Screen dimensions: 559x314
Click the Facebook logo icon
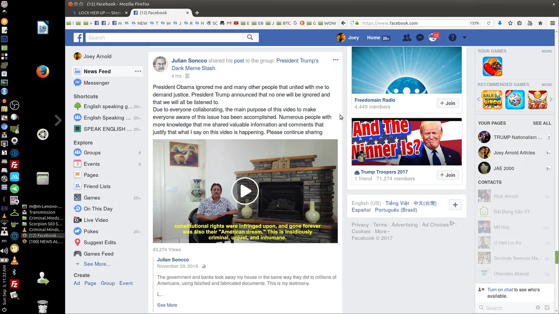coord(78,38)
